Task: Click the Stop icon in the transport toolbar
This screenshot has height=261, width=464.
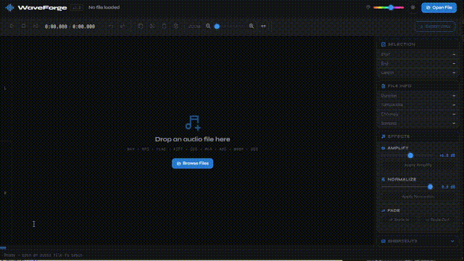Action: click(23, 26)
